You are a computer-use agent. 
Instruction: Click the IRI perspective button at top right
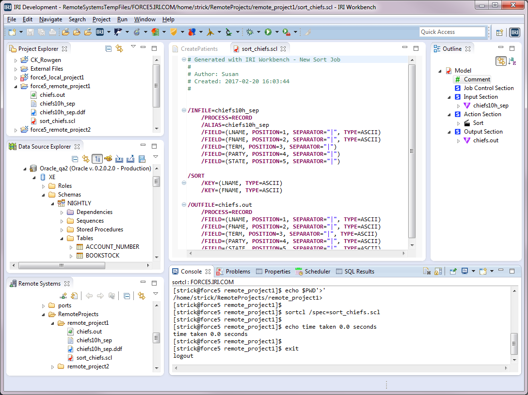pyautogui.click(x=514, y=32)
